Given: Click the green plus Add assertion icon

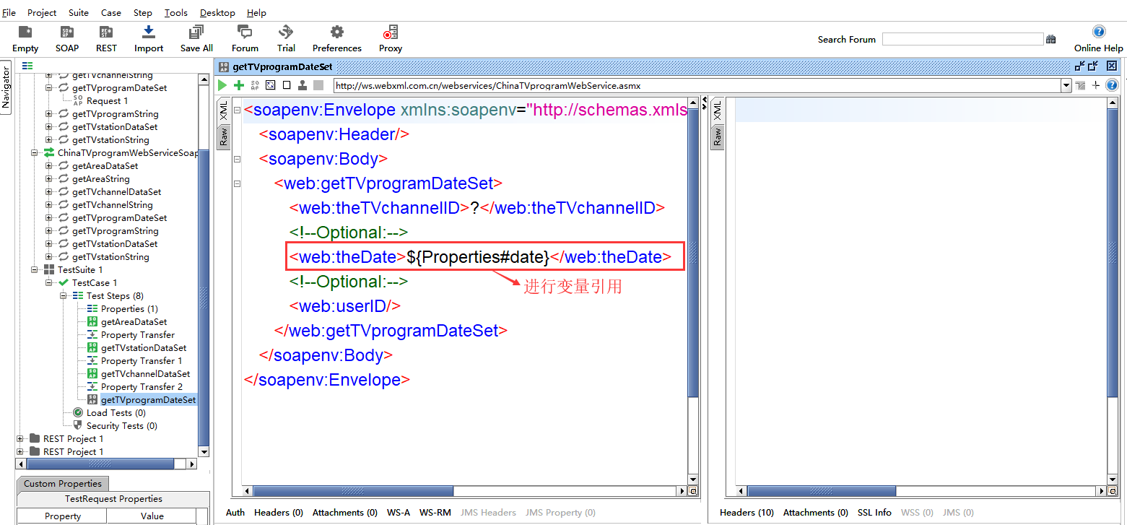Looking at the screenshot, I should [238, 85].
